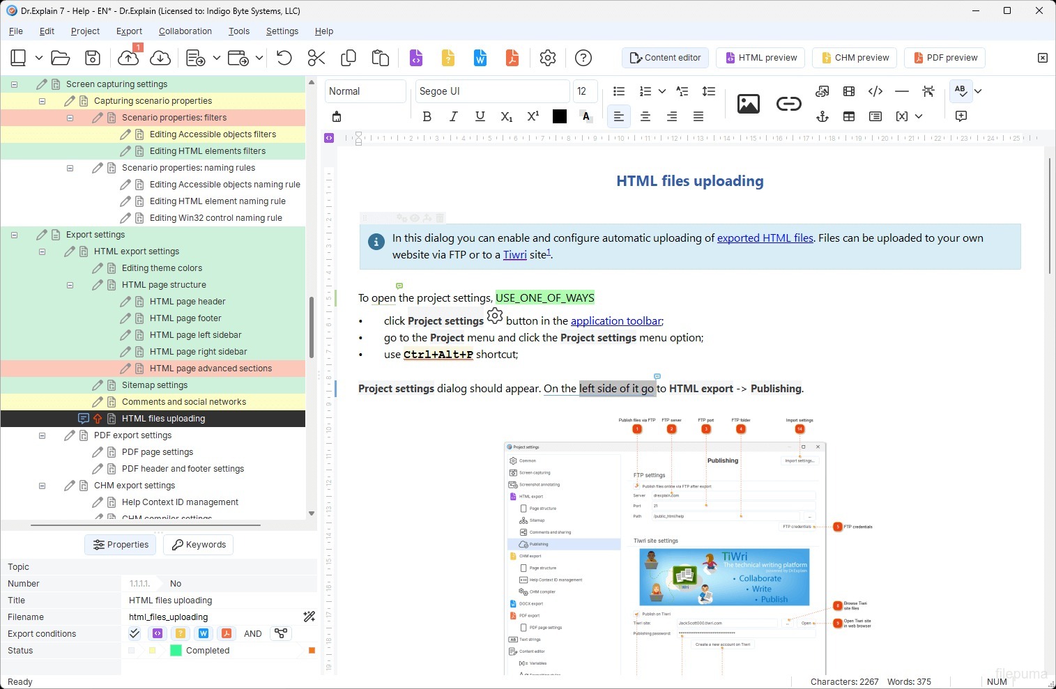Open the paragraph style Normal dropdown
The width and height of the screenshot is (1056, 689).
coord(365,91)
